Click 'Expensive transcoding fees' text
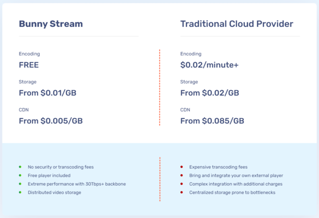This screenshot has width=319, height=218. click(218, 167)
